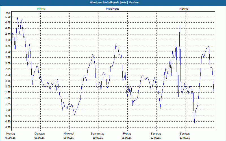Click the 2,25 y-axis value

click(x=8, y=81)
